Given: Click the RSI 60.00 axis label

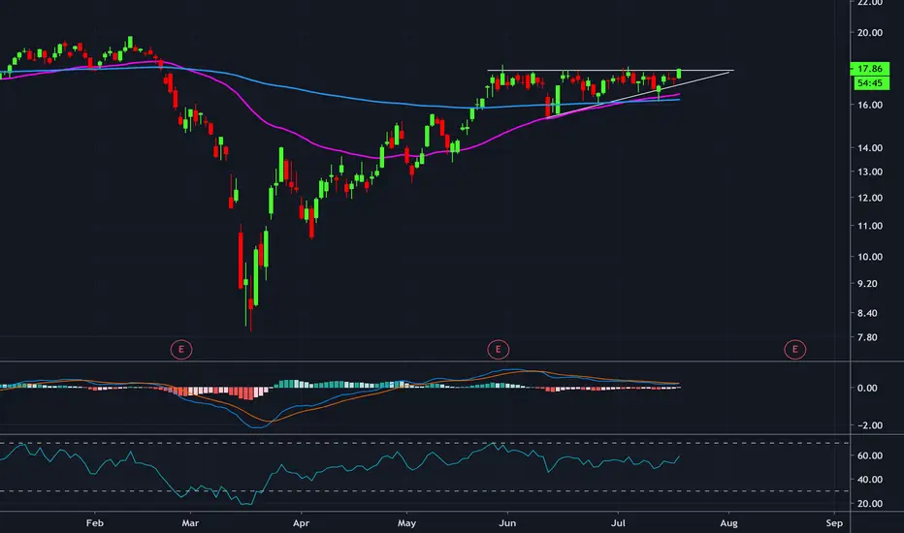Looking at the screenshot, I should [869, 455].
